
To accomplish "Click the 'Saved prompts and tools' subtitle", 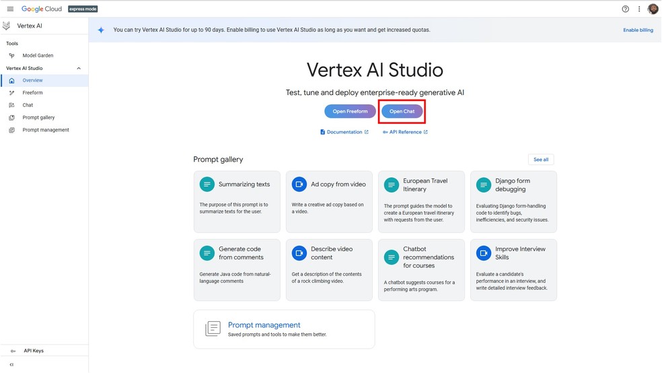I will [x=277, y=335].
